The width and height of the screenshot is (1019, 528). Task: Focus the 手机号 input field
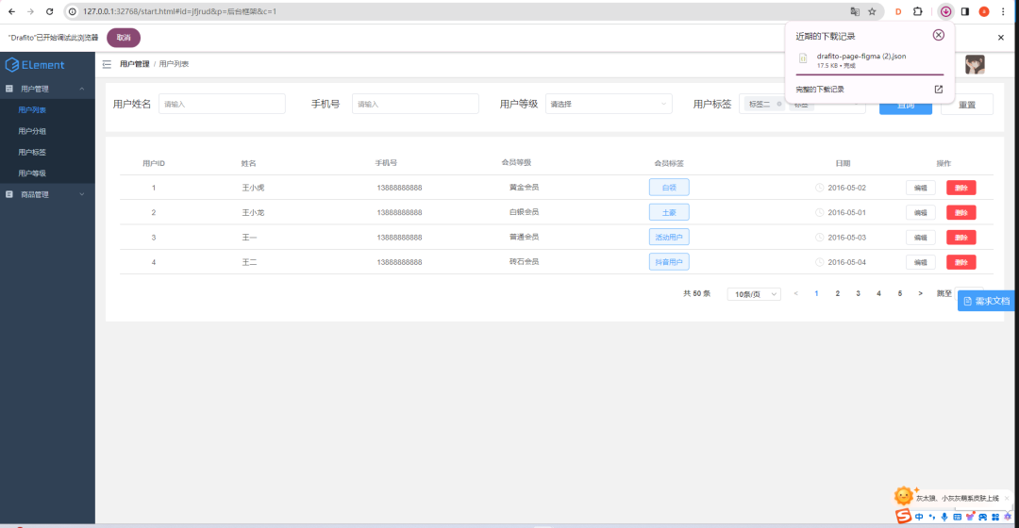[x=415, y=104]
